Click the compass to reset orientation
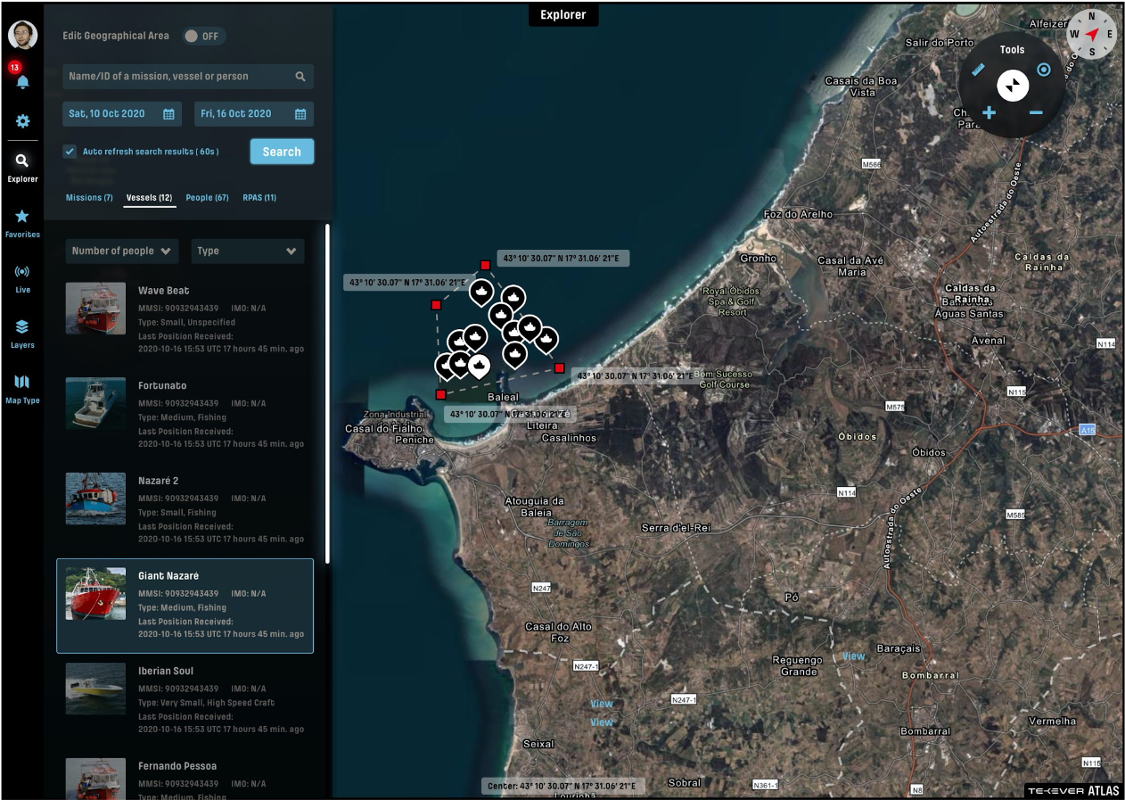 point(1091,36)
